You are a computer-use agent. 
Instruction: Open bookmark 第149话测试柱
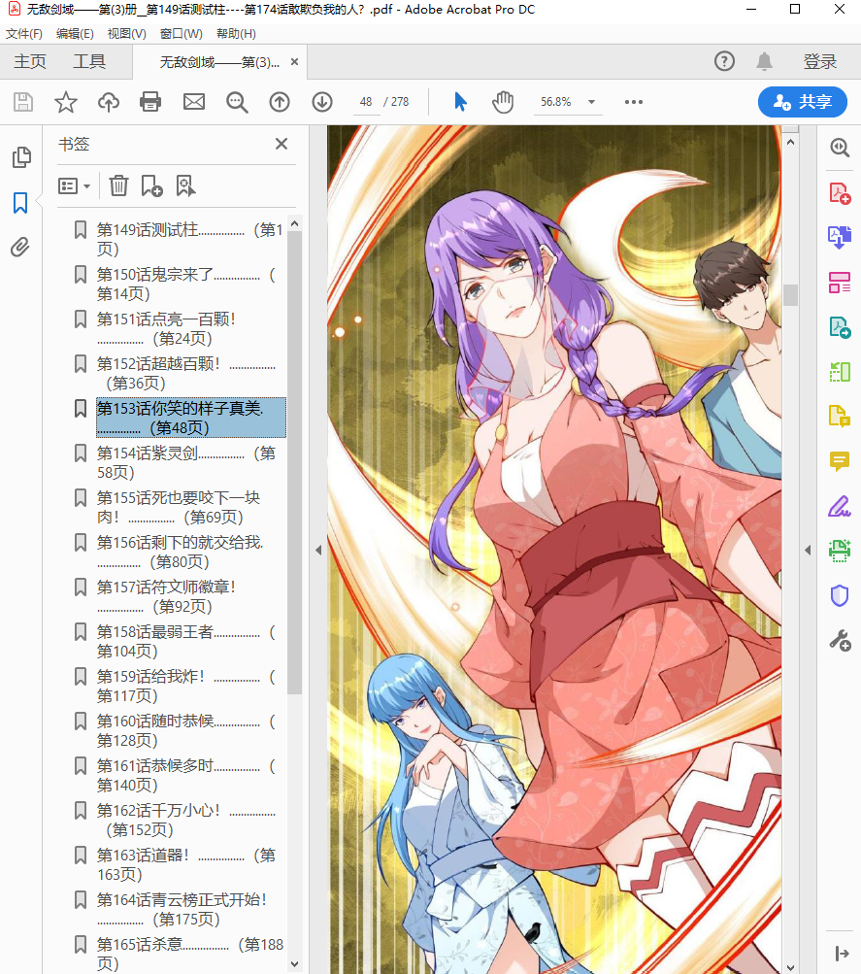[189, 239]
